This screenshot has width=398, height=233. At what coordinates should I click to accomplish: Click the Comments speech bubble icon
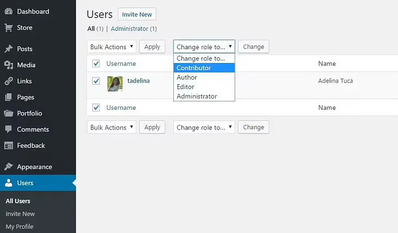tap(8, 129)
